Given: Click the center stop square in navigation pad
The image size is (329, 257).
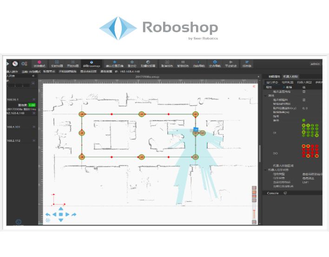Looking at the screenshot, I should pyautogui.click(x=60, y=214).
